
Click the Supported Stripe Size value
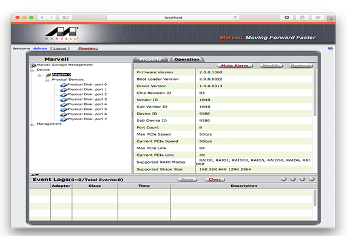coord(225,169)
